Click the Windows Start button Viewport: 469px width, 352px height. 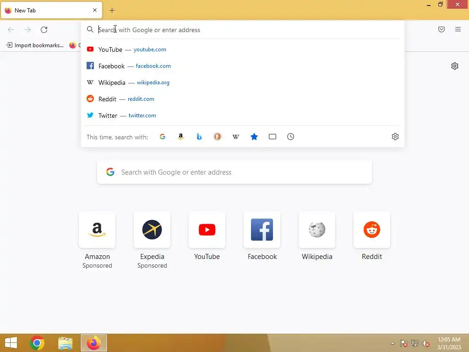tap(11, 343)
